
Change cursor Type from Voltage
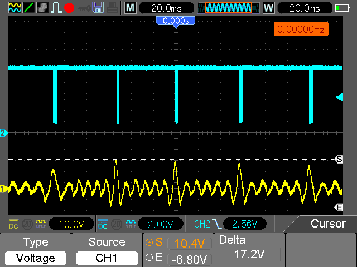(x=36, y=258)
